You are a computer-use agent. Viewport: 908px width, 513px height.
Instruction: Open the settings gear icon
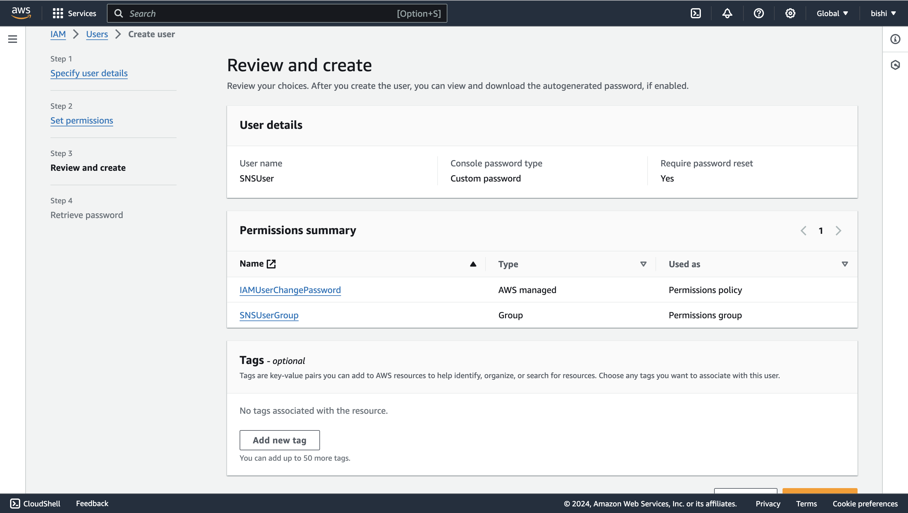pyautogui.click(x=790, y=13)
